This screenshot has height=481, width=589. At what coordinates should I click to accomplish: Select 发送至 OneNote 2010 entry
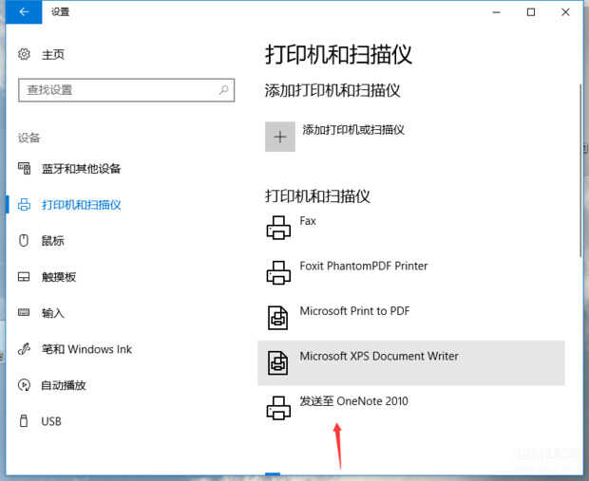[411, 408]
